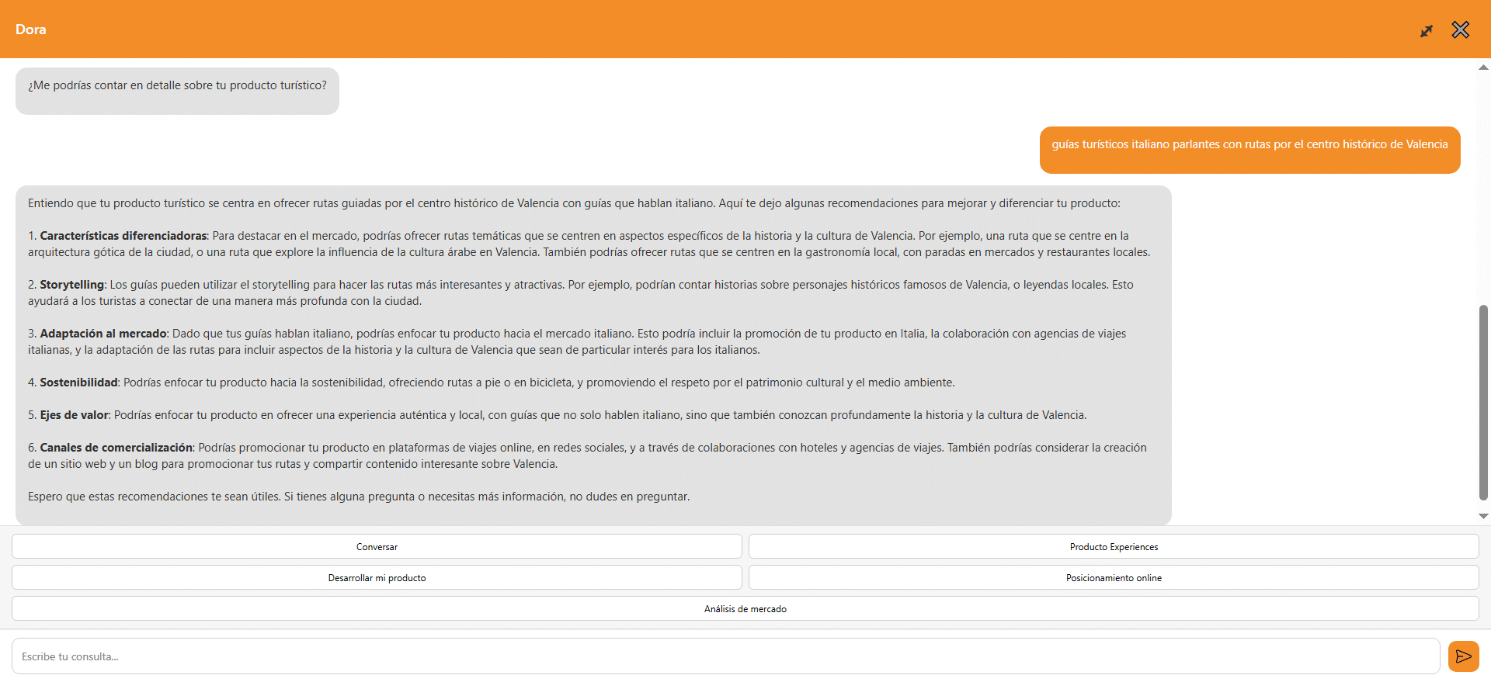The image size is (1491, 682).
Task: Close the Dora chat panel
Action: pyautogui.click(x=1460, y=30)
